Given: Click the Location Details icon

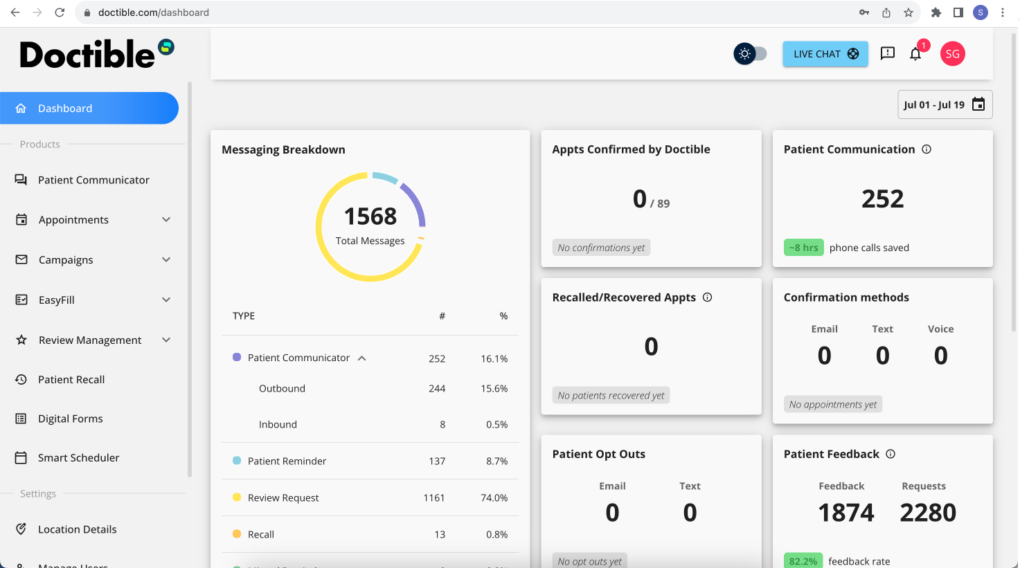Looking at the screenshot, I should point(21,529).
